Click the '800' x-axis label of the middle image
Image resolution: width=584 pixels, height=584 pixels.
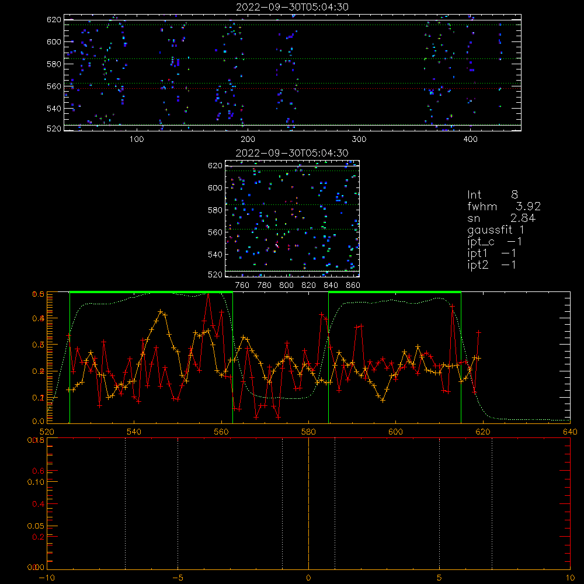pos(286,286)
